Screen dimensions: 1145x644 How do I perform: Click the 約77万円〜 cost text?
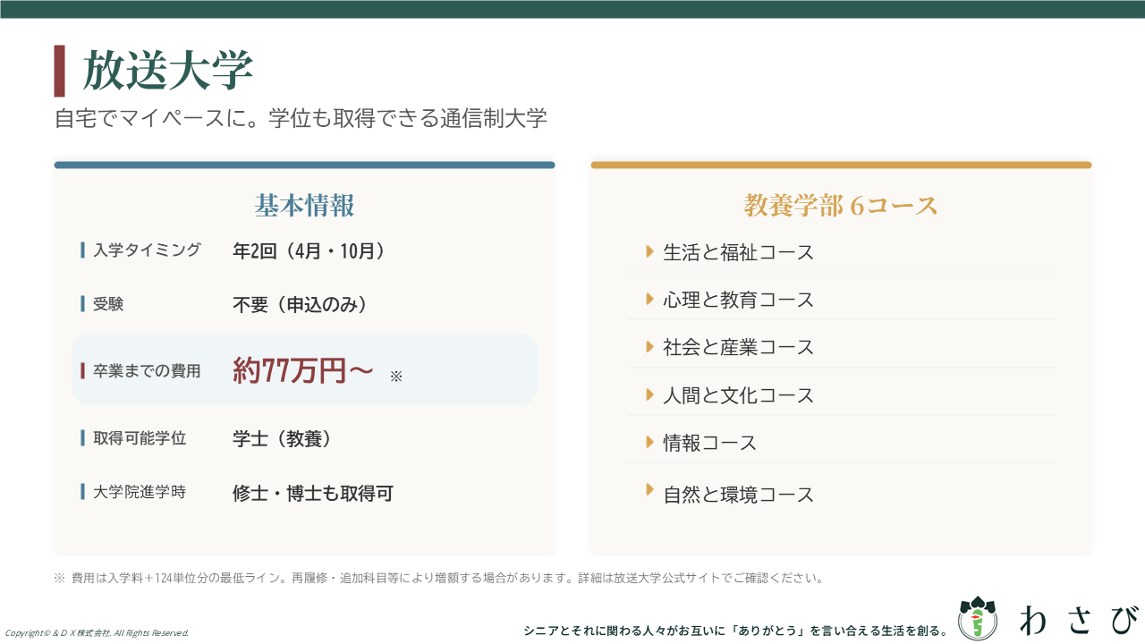point(302,370)
